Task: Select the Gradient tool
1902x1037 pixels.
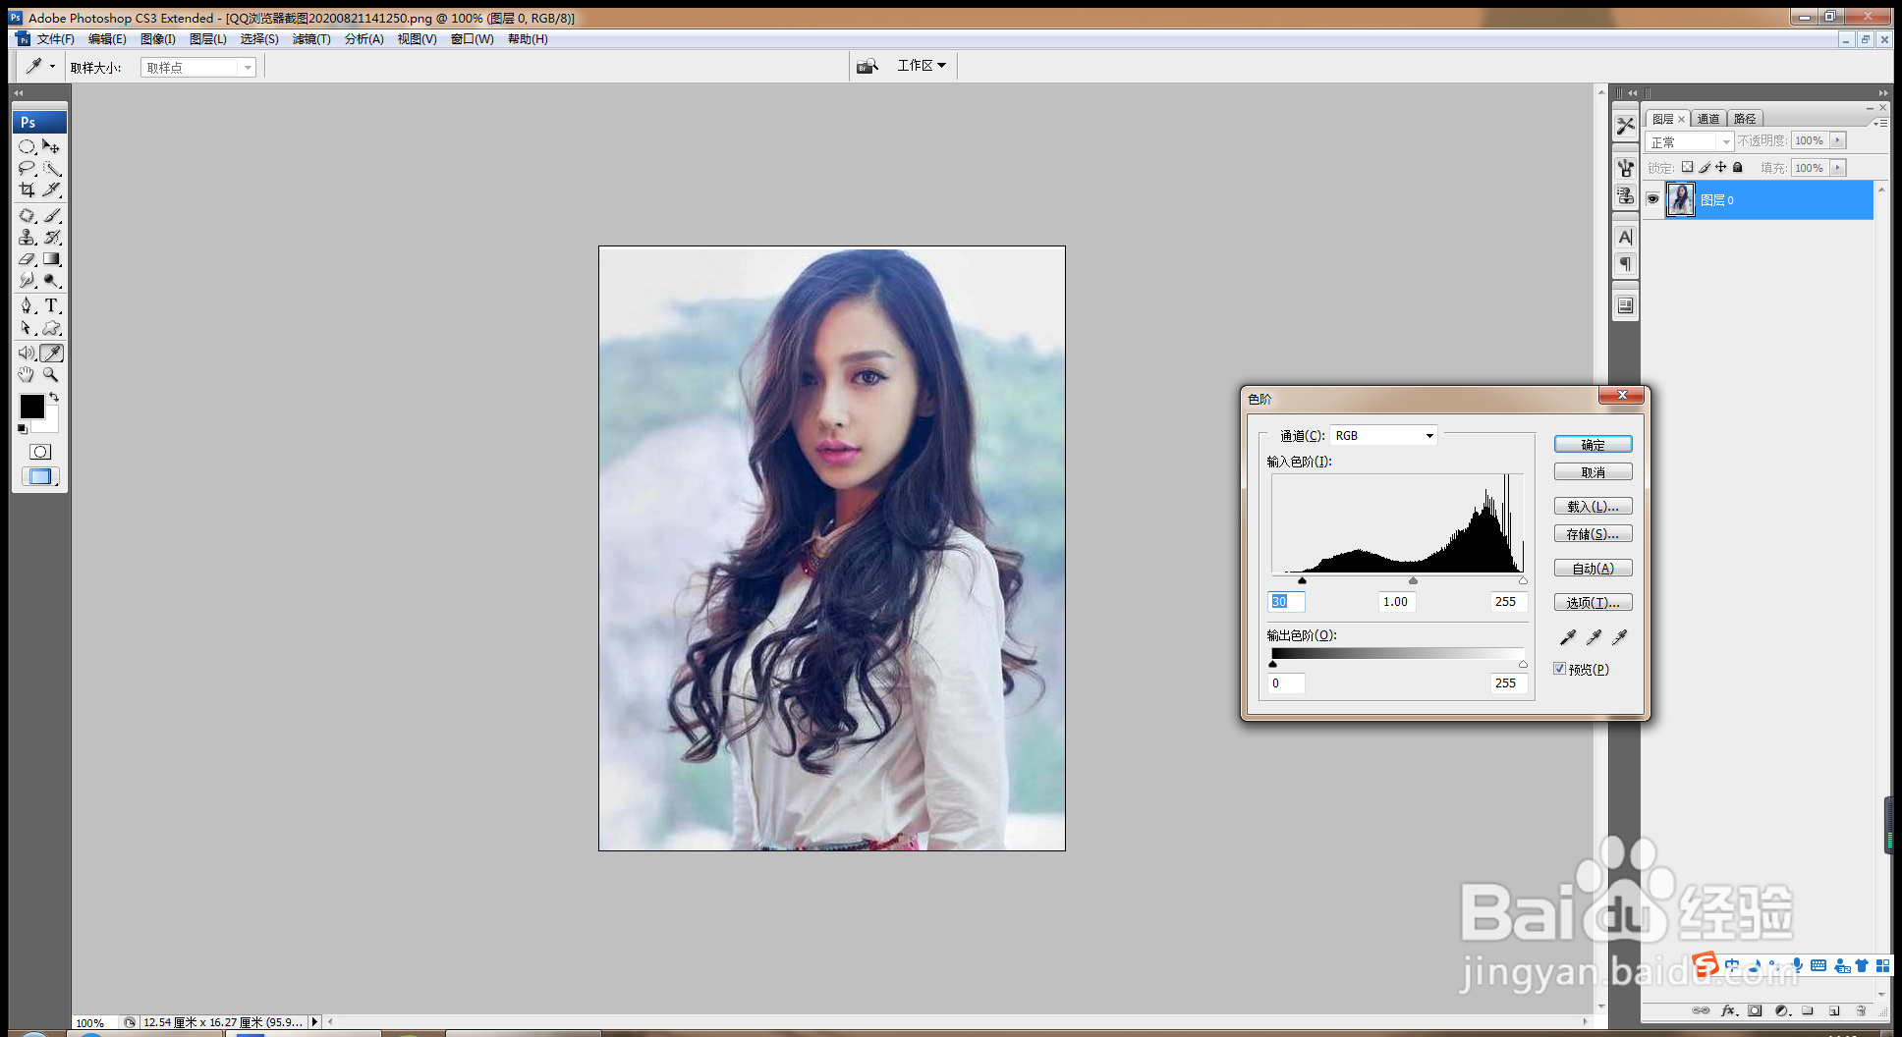Action: pos(52,259)
